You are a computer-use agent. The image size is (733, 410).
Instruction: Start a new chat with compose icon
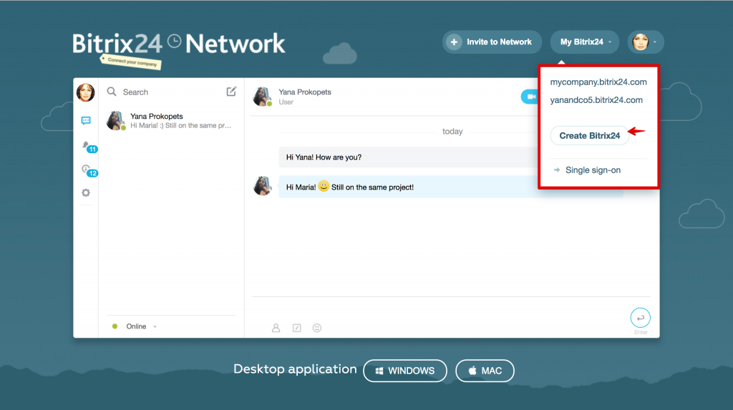[x=231, y=91]
